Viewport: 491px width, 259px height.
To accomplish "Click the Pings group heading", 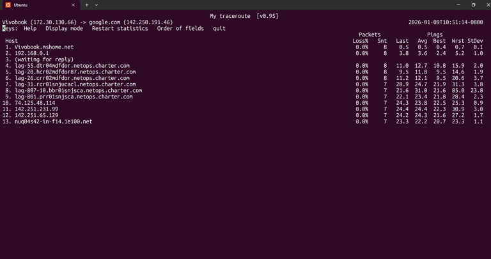I will coord(435,35).
